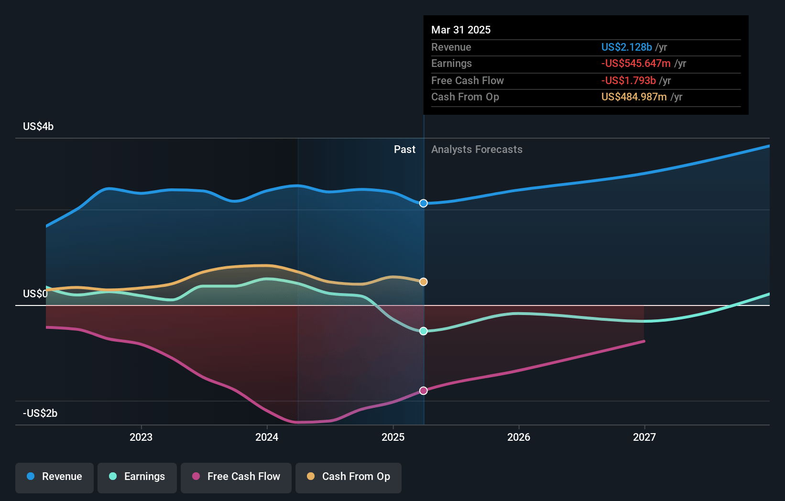Click the Earnings row label in tooltip
The height and width of the screenshot is (501, 785).
(x=451, y=63)
